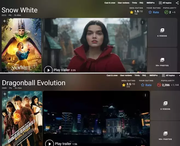This screenshot has width=180, height=146.
Task: Open IMDbPro link on Dragonball Evolution page
Action: (153, 75)
